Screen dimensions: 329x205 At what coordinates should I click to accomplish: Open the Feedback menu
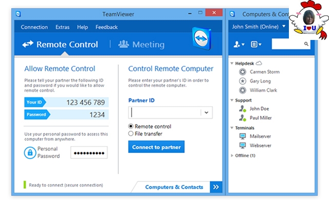pos(106,27)
